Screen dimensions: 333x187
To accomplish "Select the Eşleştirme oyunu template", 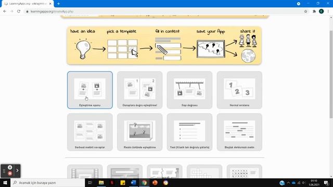I will click(x=90, y=90).
